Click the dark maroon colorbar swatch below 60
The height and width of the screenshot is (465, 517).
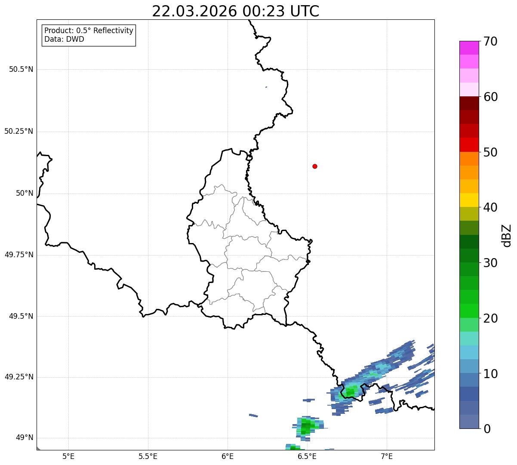469,103
